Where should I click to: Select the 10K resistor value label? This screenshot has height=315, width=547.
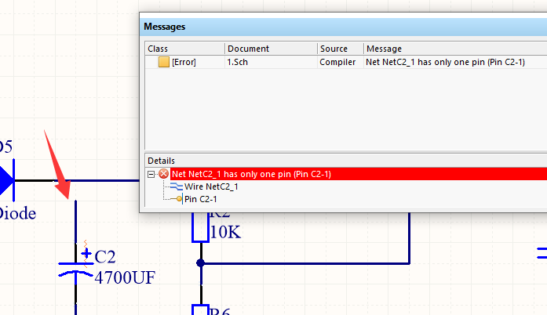[225, 232]
